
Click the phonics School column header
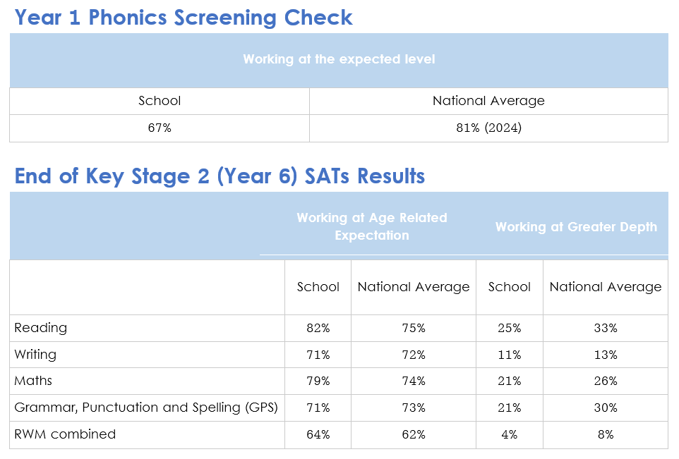(160, 101)
